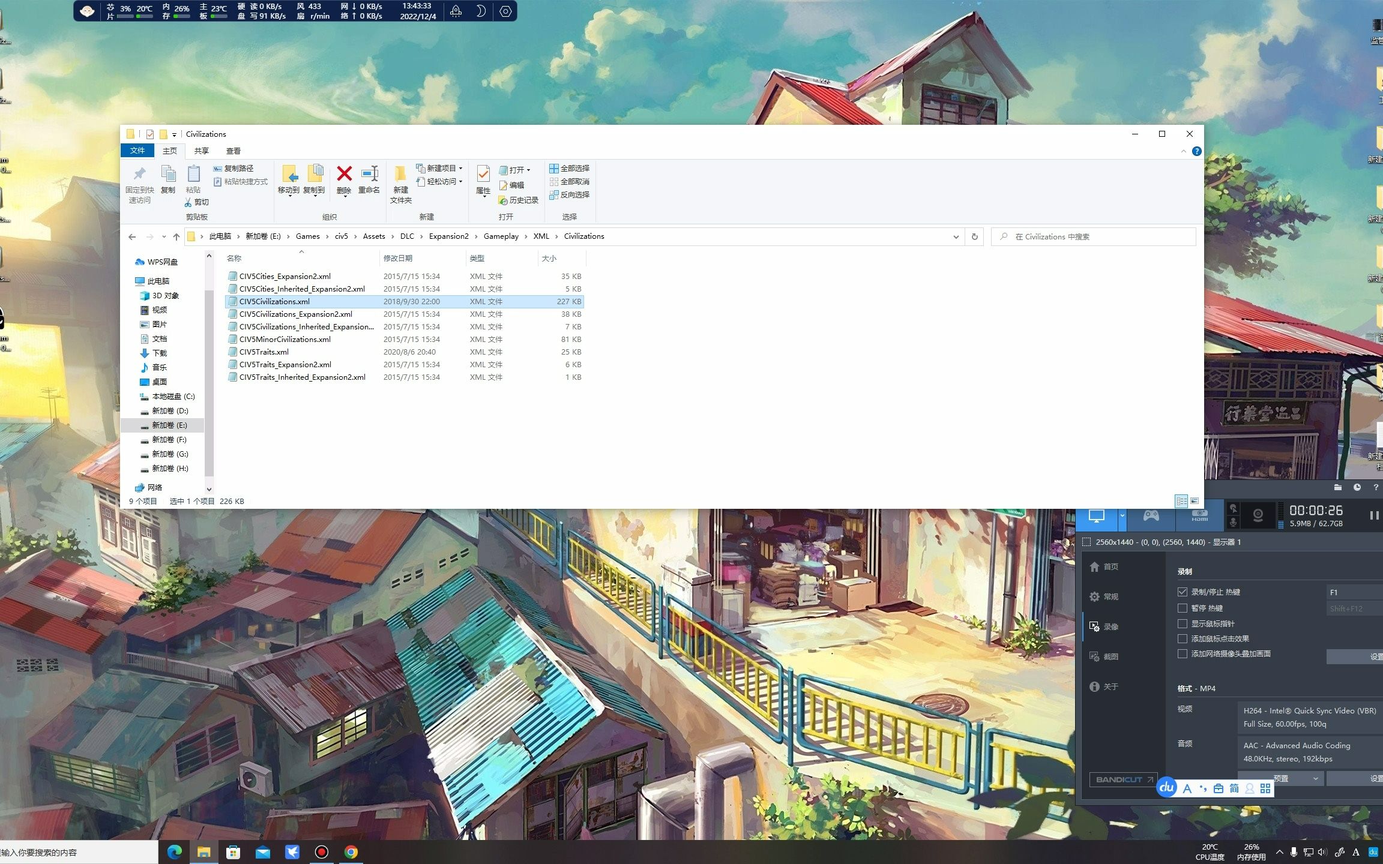Image resolution: width=1383 pixels, height=864 pixels.
Task: Switch Explorer to details view icon
Action: [x=1181, y=501]
